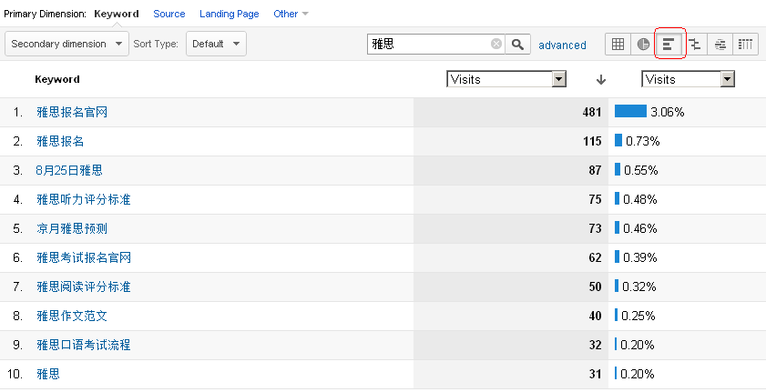
Task: Expand the Other dimension menu
Action: 291,14
